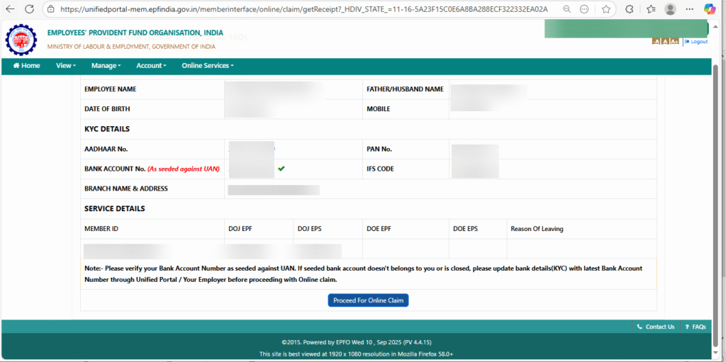Click the DOJ EPS column header
The height and width of the screenshot is (362, 726).
click(309, 229)
